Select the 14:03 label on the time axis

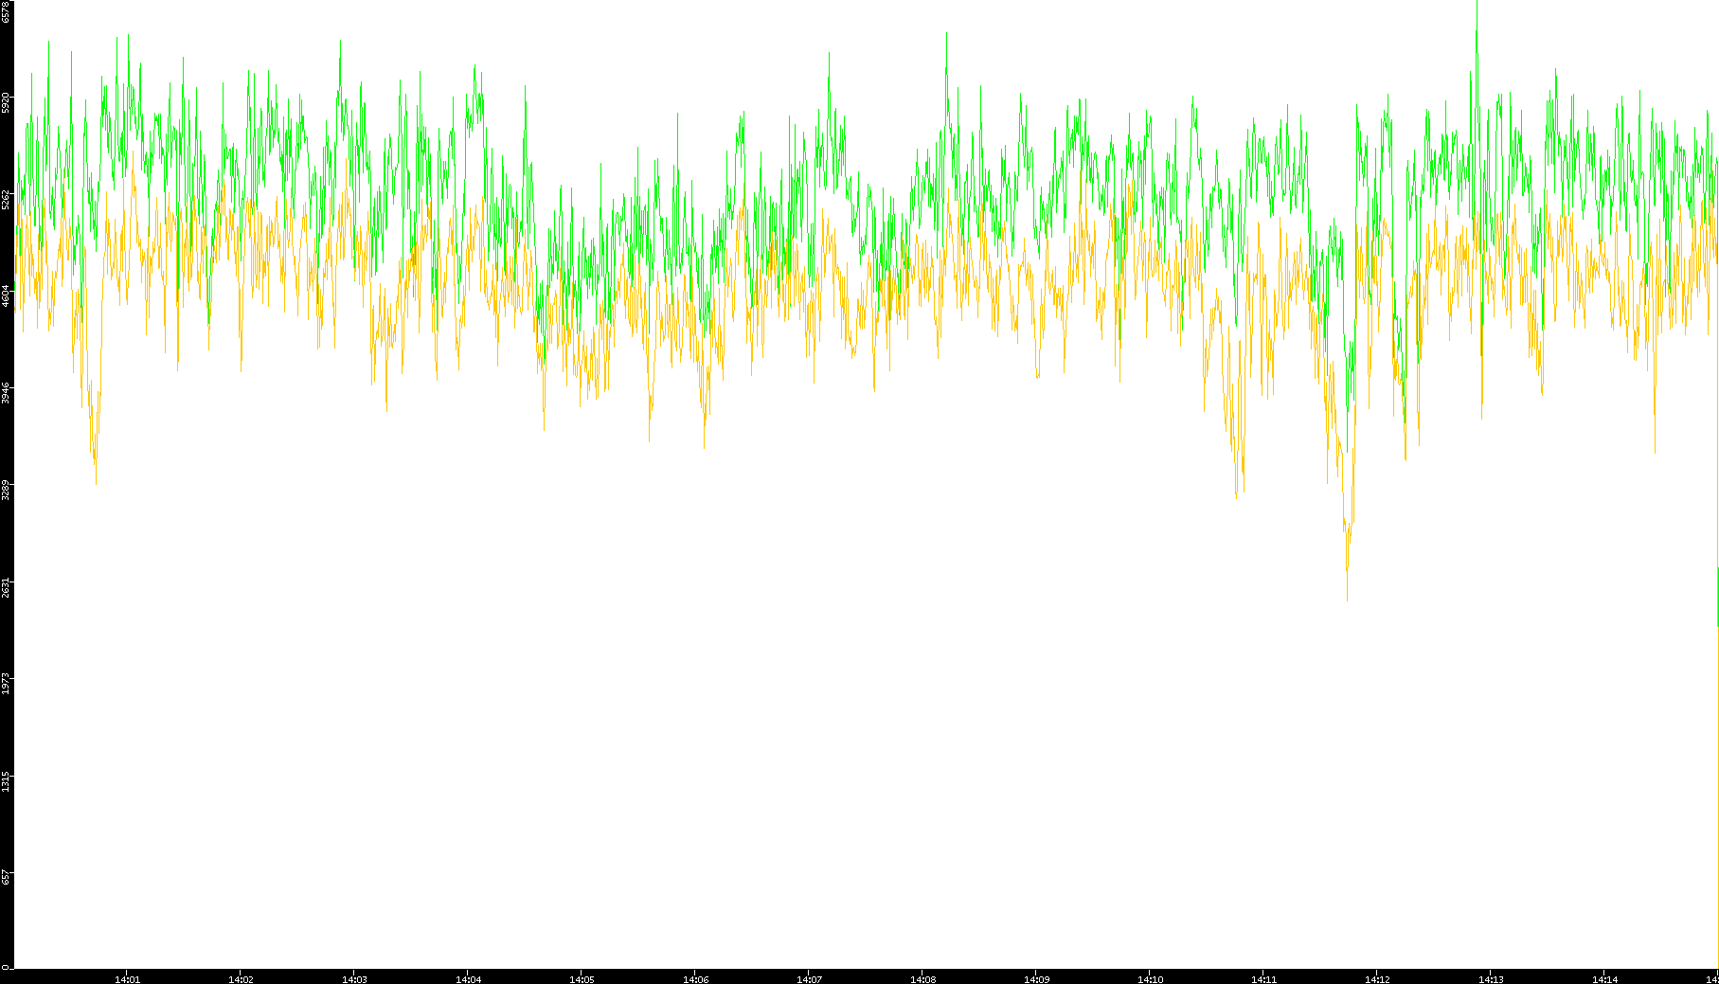pyautogui.click(x=354, y=979)
